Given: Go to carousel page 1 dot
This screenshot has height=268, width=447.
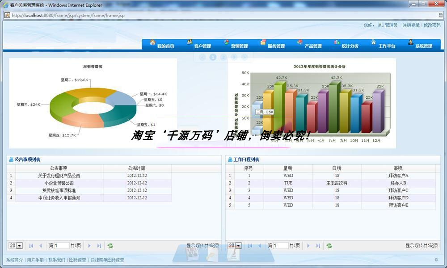Looking at the screenshot, I should (213, 57).
